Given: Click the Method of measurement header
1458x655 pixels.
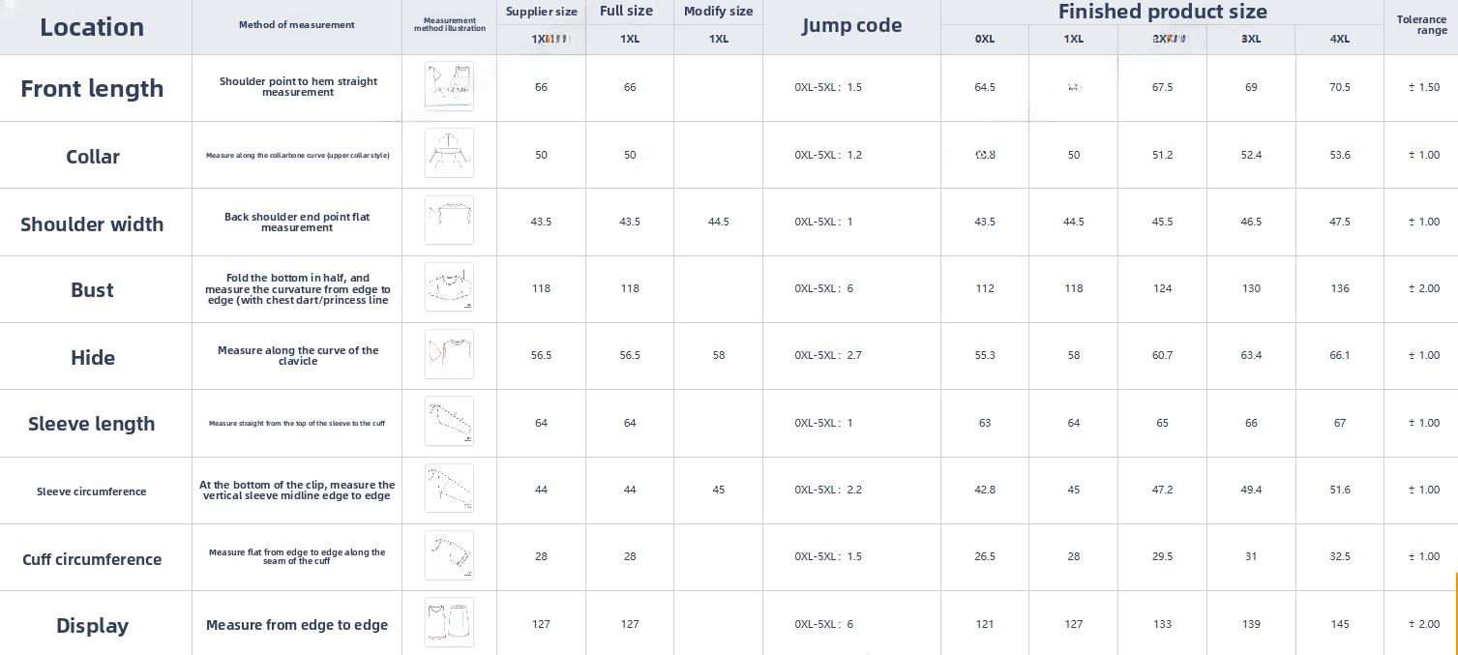Looking at the screenshot, I should click(296, 25).
